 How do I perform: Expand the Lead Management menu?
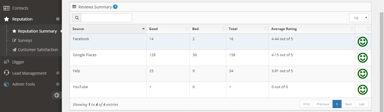pyautogui.click(x=58, y=73)
